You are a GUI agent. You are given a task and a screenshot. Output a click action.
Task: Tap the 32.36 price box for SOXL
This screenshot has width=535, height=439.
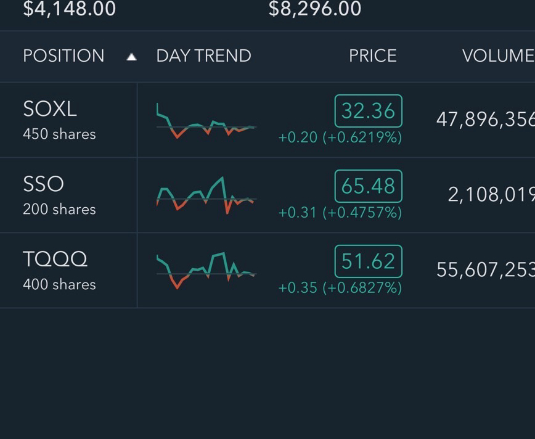click(369, 111)
